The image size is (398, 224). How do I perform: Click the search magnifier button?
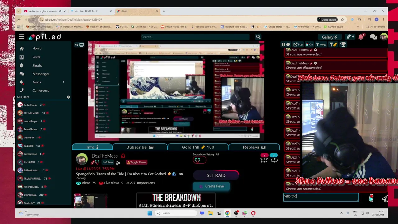point(258,37)
